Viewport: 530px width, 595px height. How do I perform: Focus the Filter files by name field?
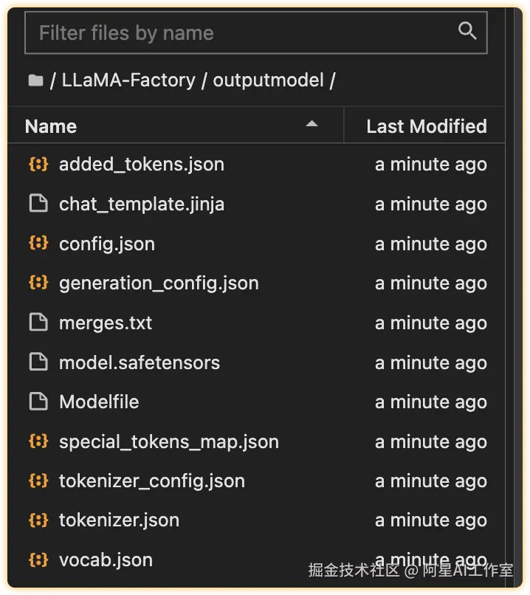[x=244, y=32]
